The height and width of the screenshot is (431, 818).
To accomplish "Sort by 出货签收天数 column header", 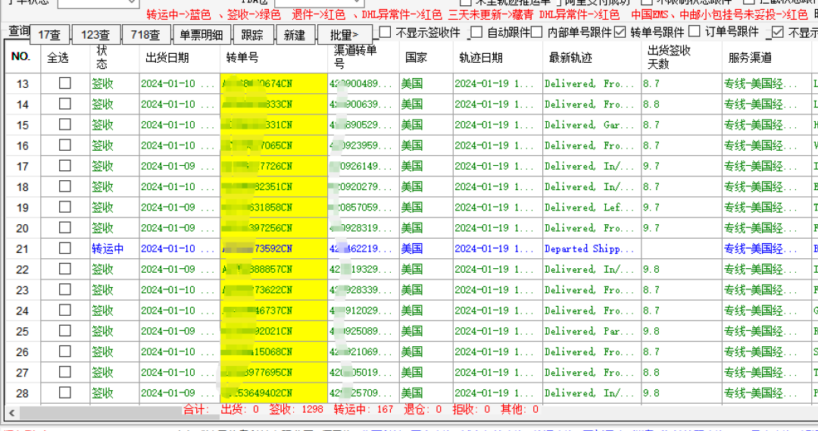I will (682, 57).
